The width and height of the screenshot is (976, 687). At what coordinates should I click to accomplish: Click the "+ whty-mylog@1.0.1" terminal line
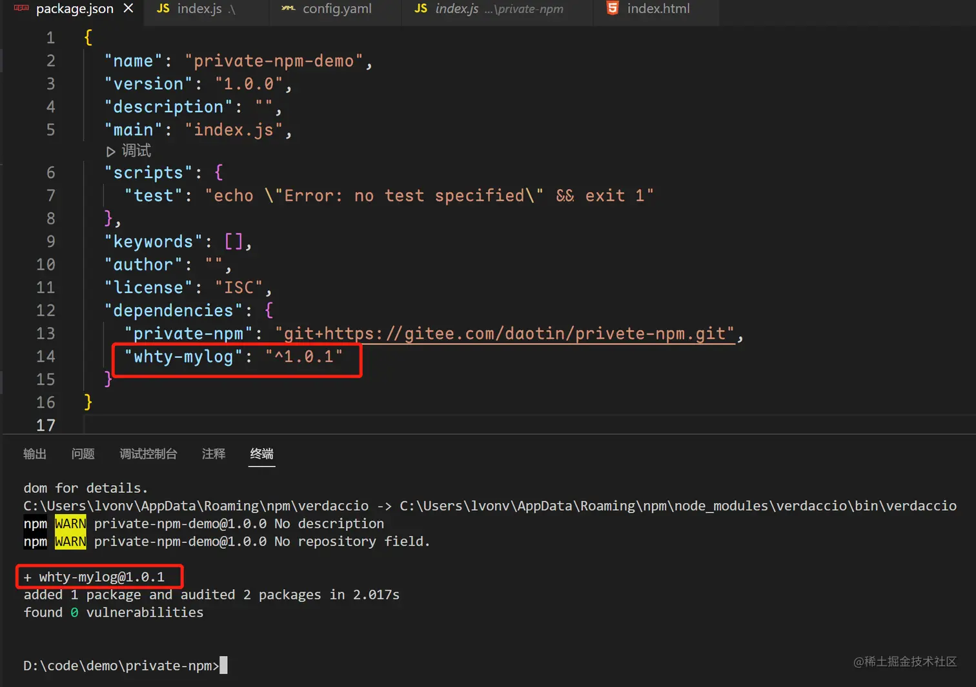(x=94, y=577)
